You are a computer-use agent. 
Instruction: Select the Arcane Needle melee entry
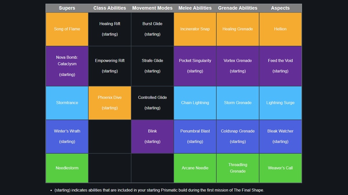tap(195, 168)
